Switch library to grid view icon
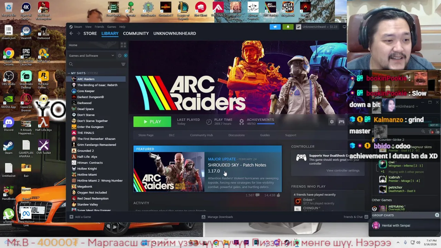Screen dimensions: 441x248 point(123,45)
